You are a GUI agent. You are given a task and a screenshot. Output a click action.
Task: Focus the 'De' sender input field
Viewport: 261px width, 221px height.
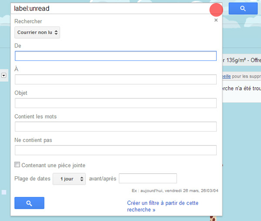pos(115,56)
